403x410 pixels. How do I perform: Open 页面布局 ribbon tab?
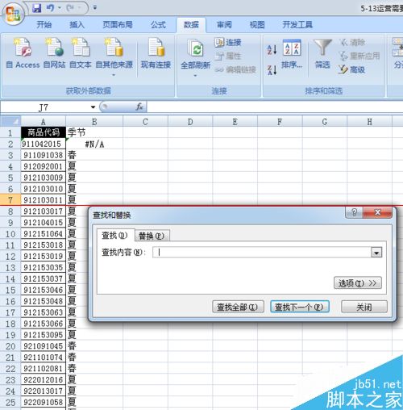[118, 25]
